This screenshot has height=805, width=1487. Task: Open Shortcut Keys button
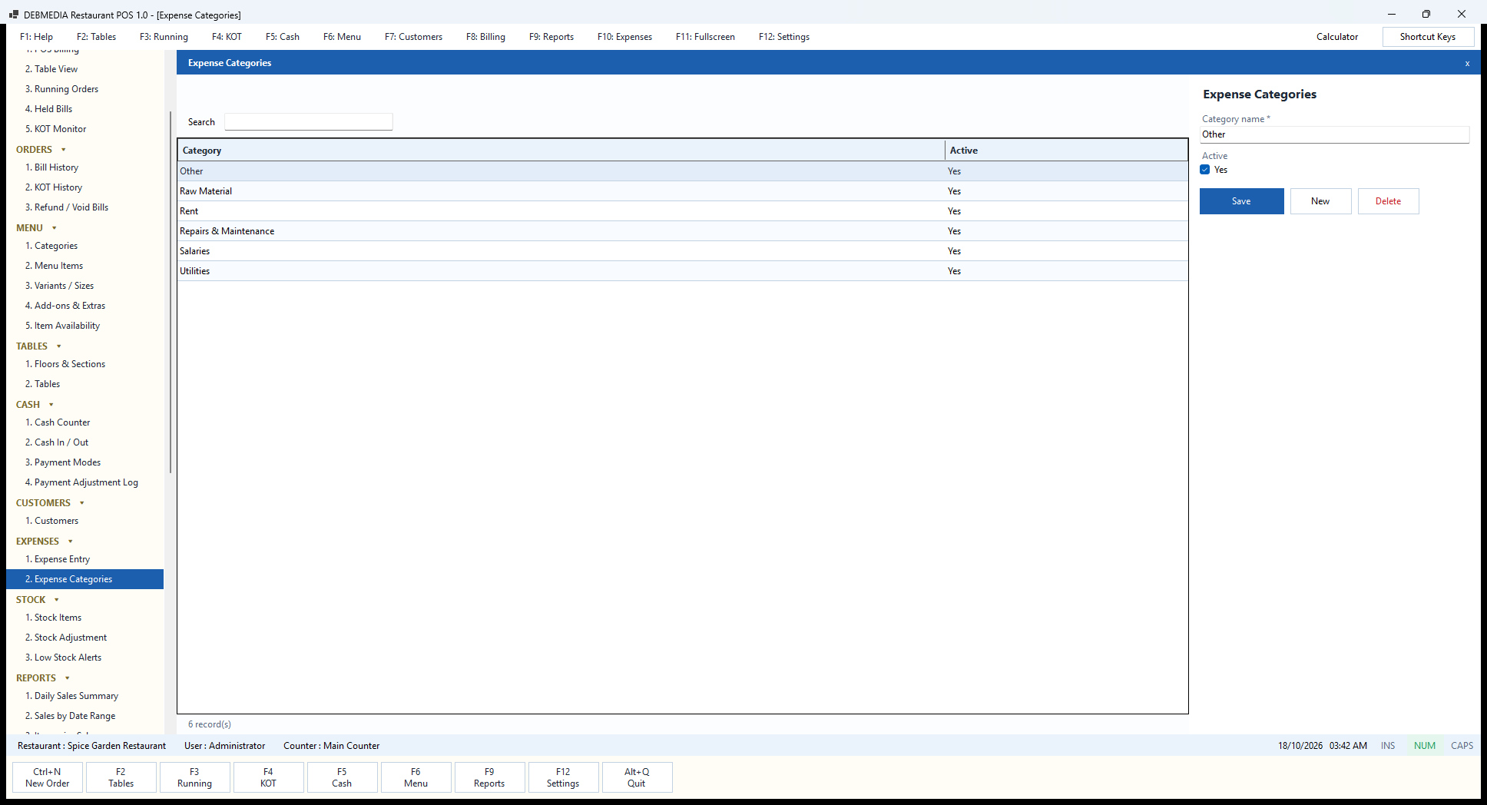click(x=1428, y=37)
